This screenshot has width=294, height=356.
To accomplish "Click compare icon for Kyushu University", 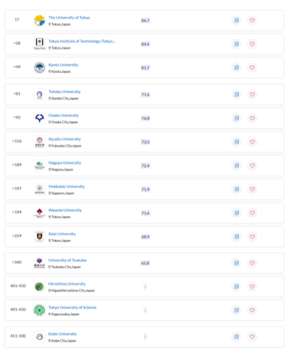I will pos(237,142).
